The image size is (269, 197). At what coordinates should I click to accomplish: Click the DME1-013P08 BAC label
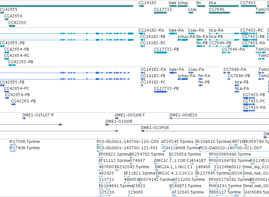155,128
